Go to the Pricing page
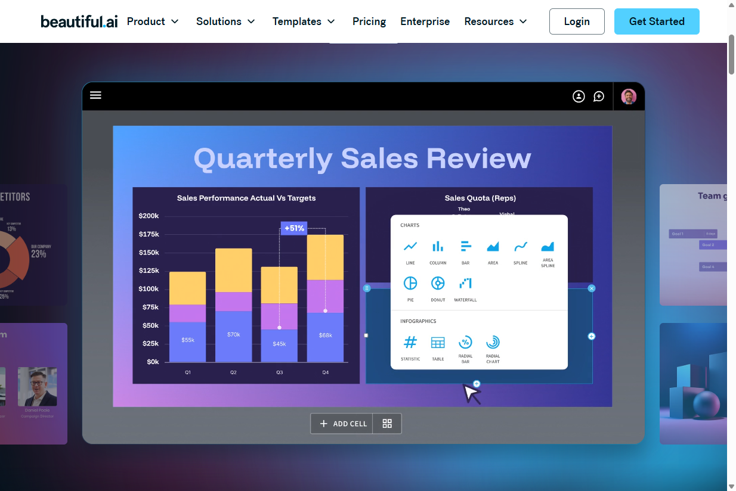Viewport: 736px width, 491px height. click(x=369, y=21)
